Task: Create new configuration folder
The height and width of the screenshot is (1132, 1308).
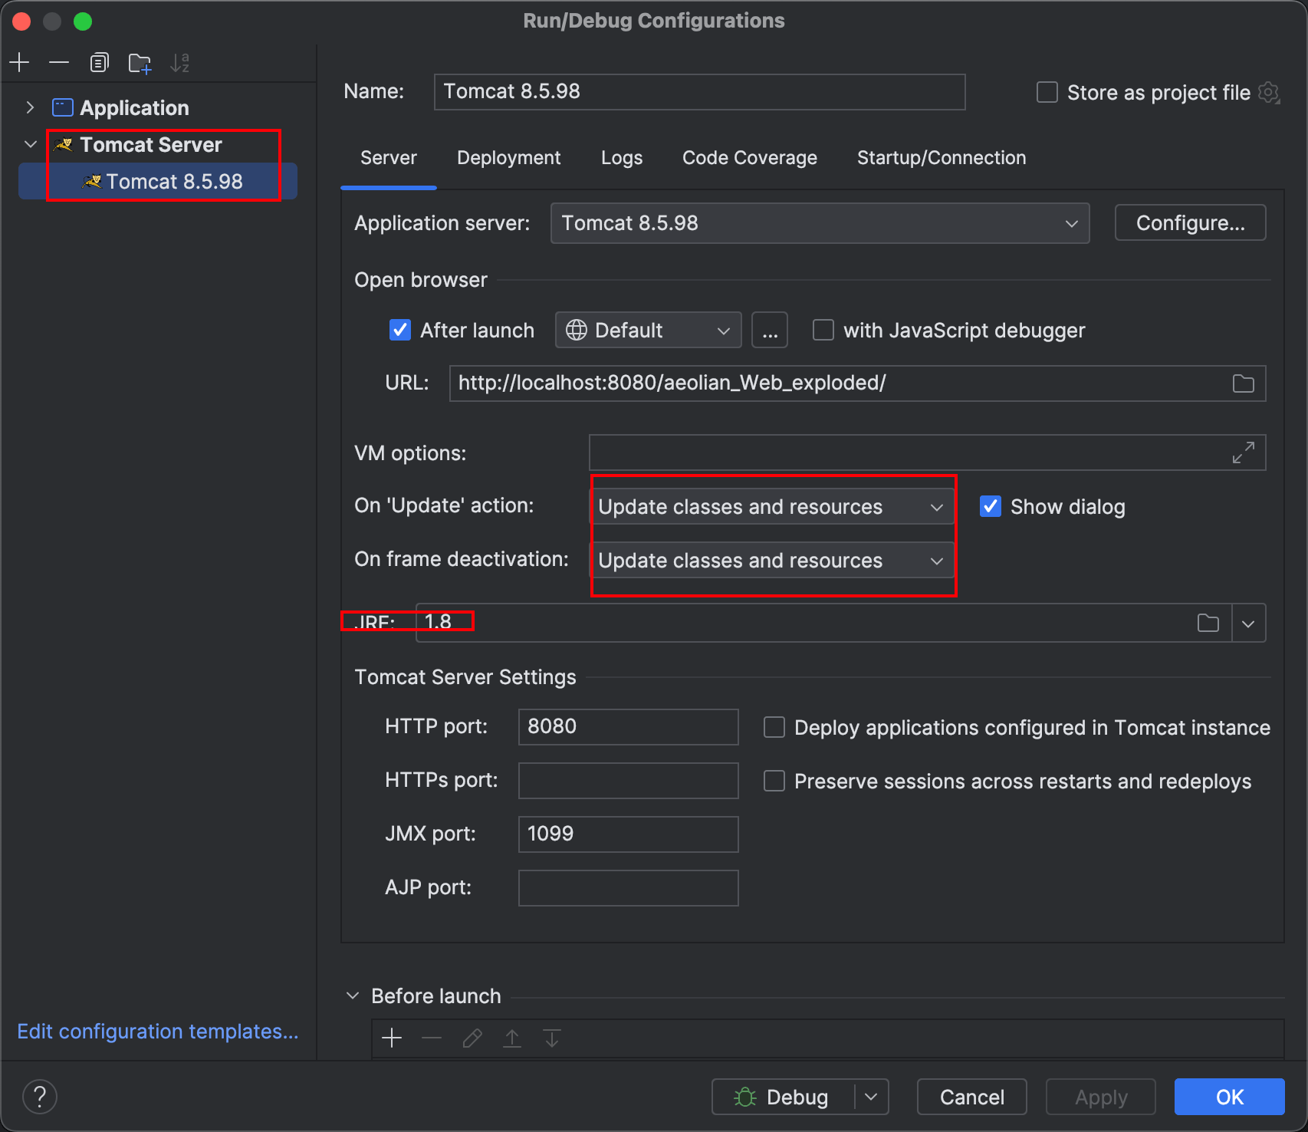Action: click(x=140, y=62)
